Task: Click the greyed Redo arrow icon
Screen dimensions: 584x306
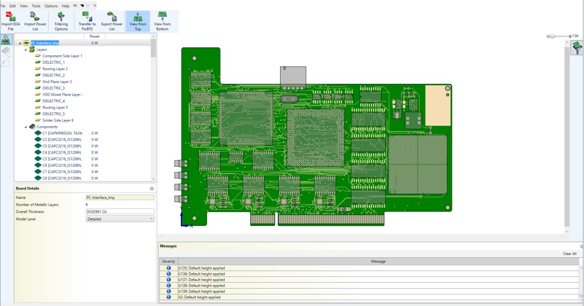Action: click(88, 6)
